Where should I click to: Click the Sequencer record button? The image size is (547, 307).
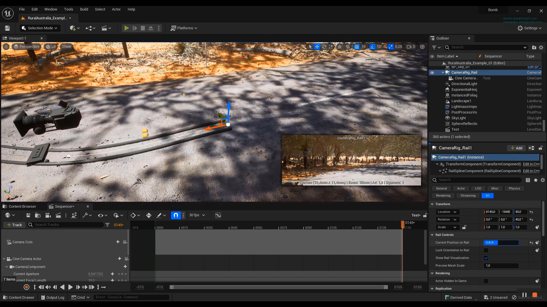click(x=27, y=287)
